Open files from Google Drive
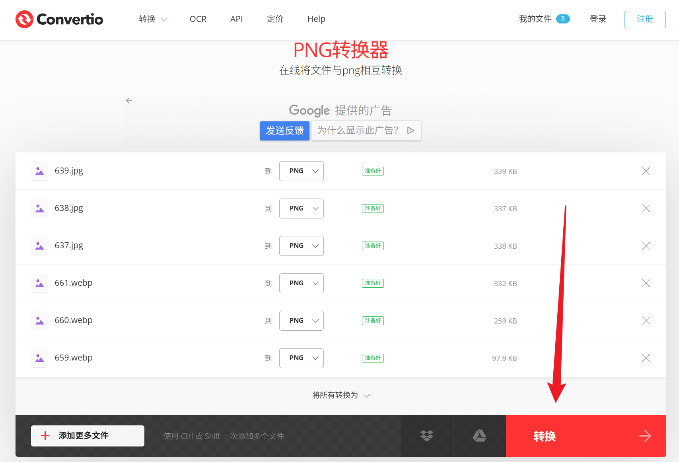Viewport: 679px width, 462px height. tap(479, 436)
